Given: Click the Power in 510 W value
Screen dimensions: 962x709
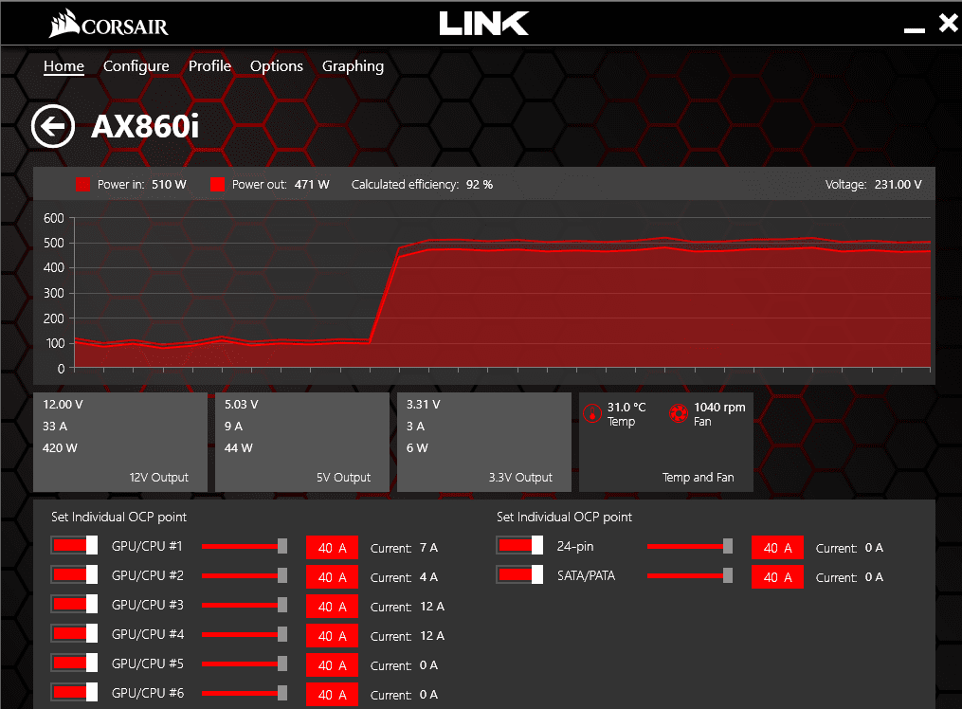Looking at the screenshot, I should coord(169,185).
